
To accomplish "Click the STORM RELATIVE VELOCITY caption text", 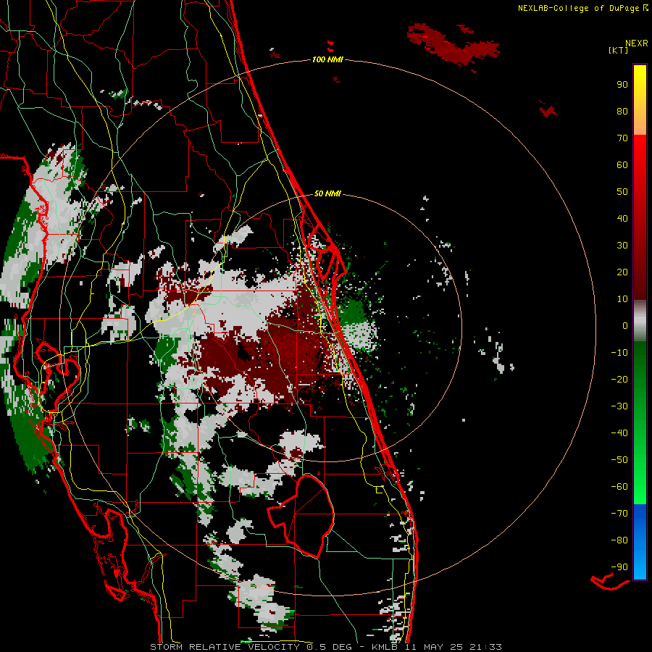I will coord(225,647).
